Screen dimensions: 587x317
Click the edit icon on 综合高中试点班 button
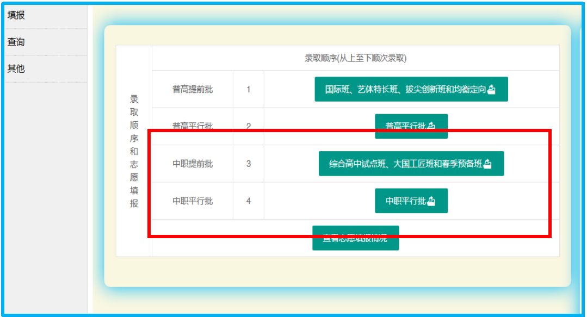(x=487, y=164)
